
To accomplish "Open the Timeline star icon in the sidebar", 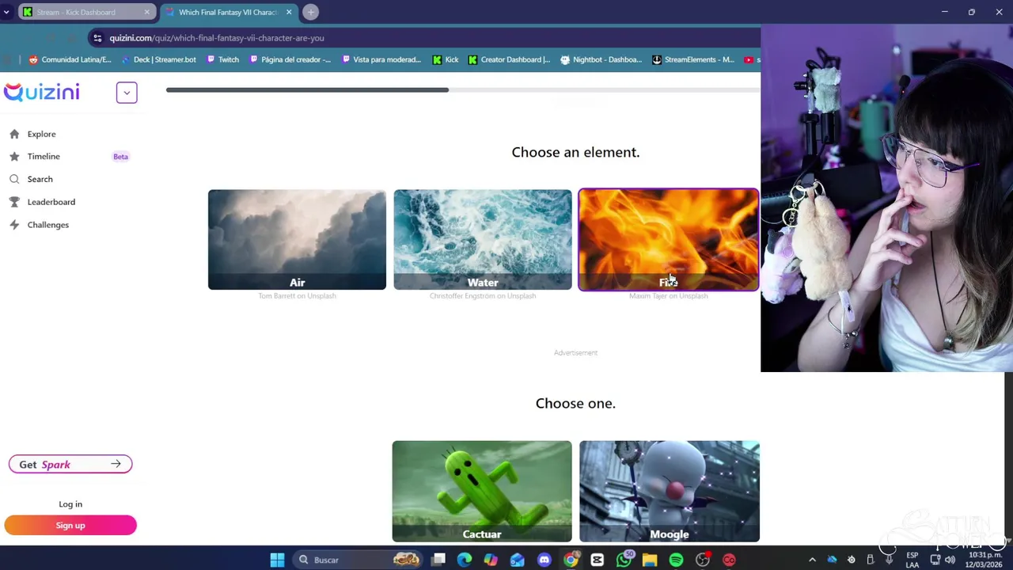I will pos(14,157).
